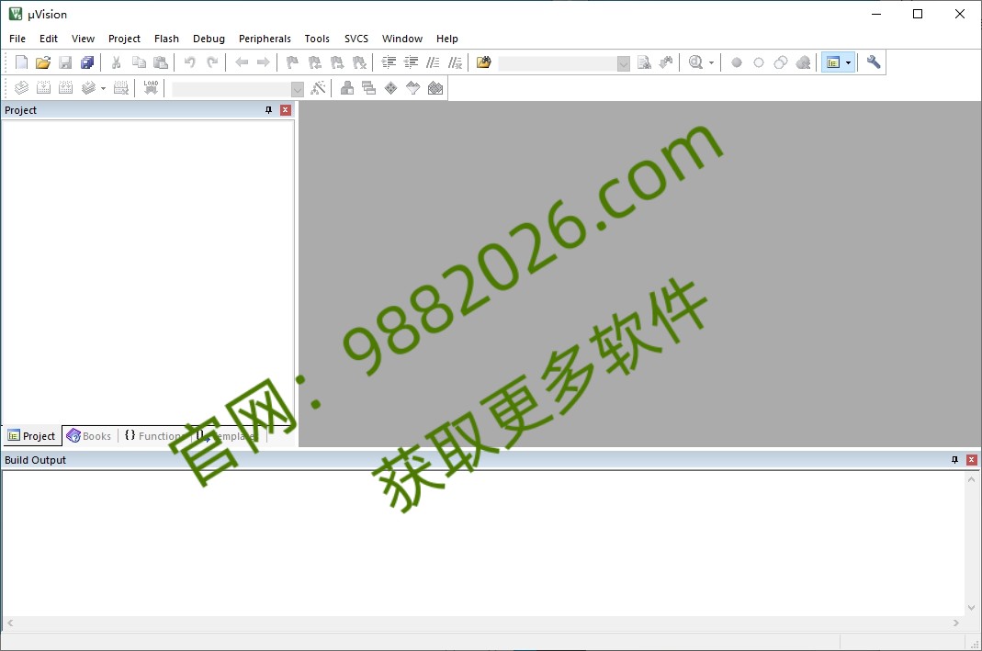
Task: Click the find text input field
Action: 558,64
